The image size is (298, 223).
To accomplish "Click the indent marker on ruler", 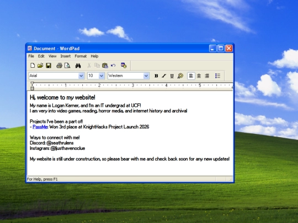I will click(33, 86).
